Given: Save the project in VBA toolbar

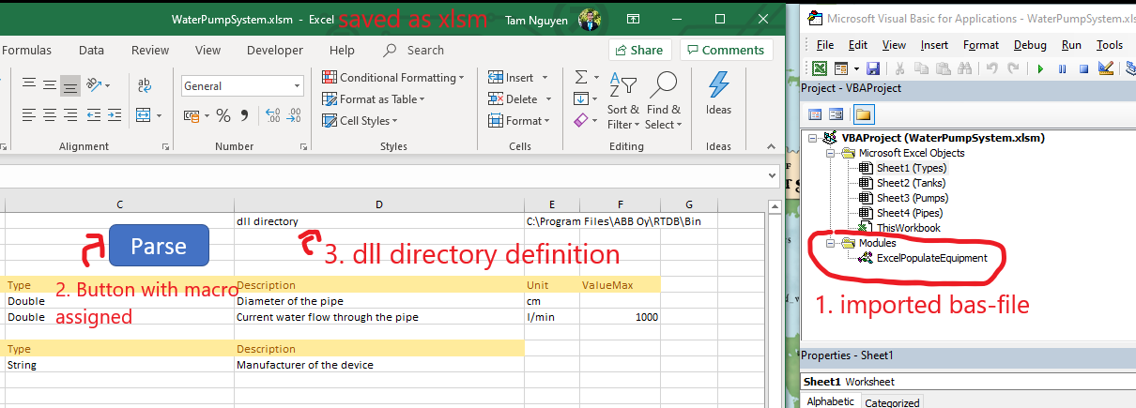Looking at the screenshot, I should point(873,68).
